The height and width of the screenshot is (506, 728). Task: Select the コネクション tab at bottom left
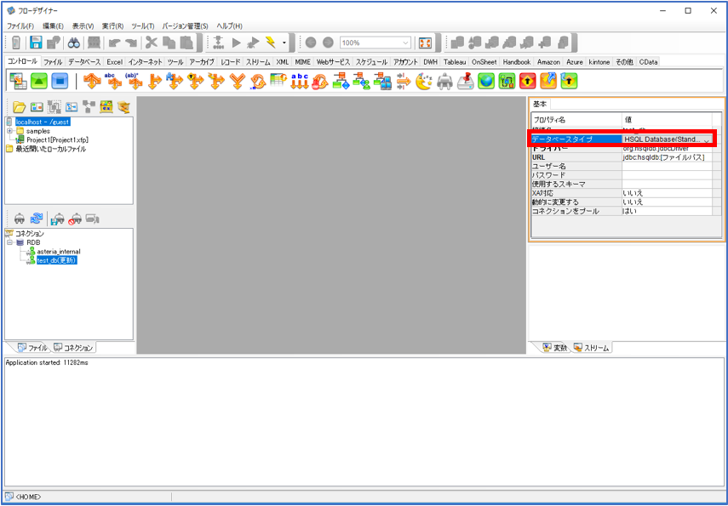click(73, 347)
